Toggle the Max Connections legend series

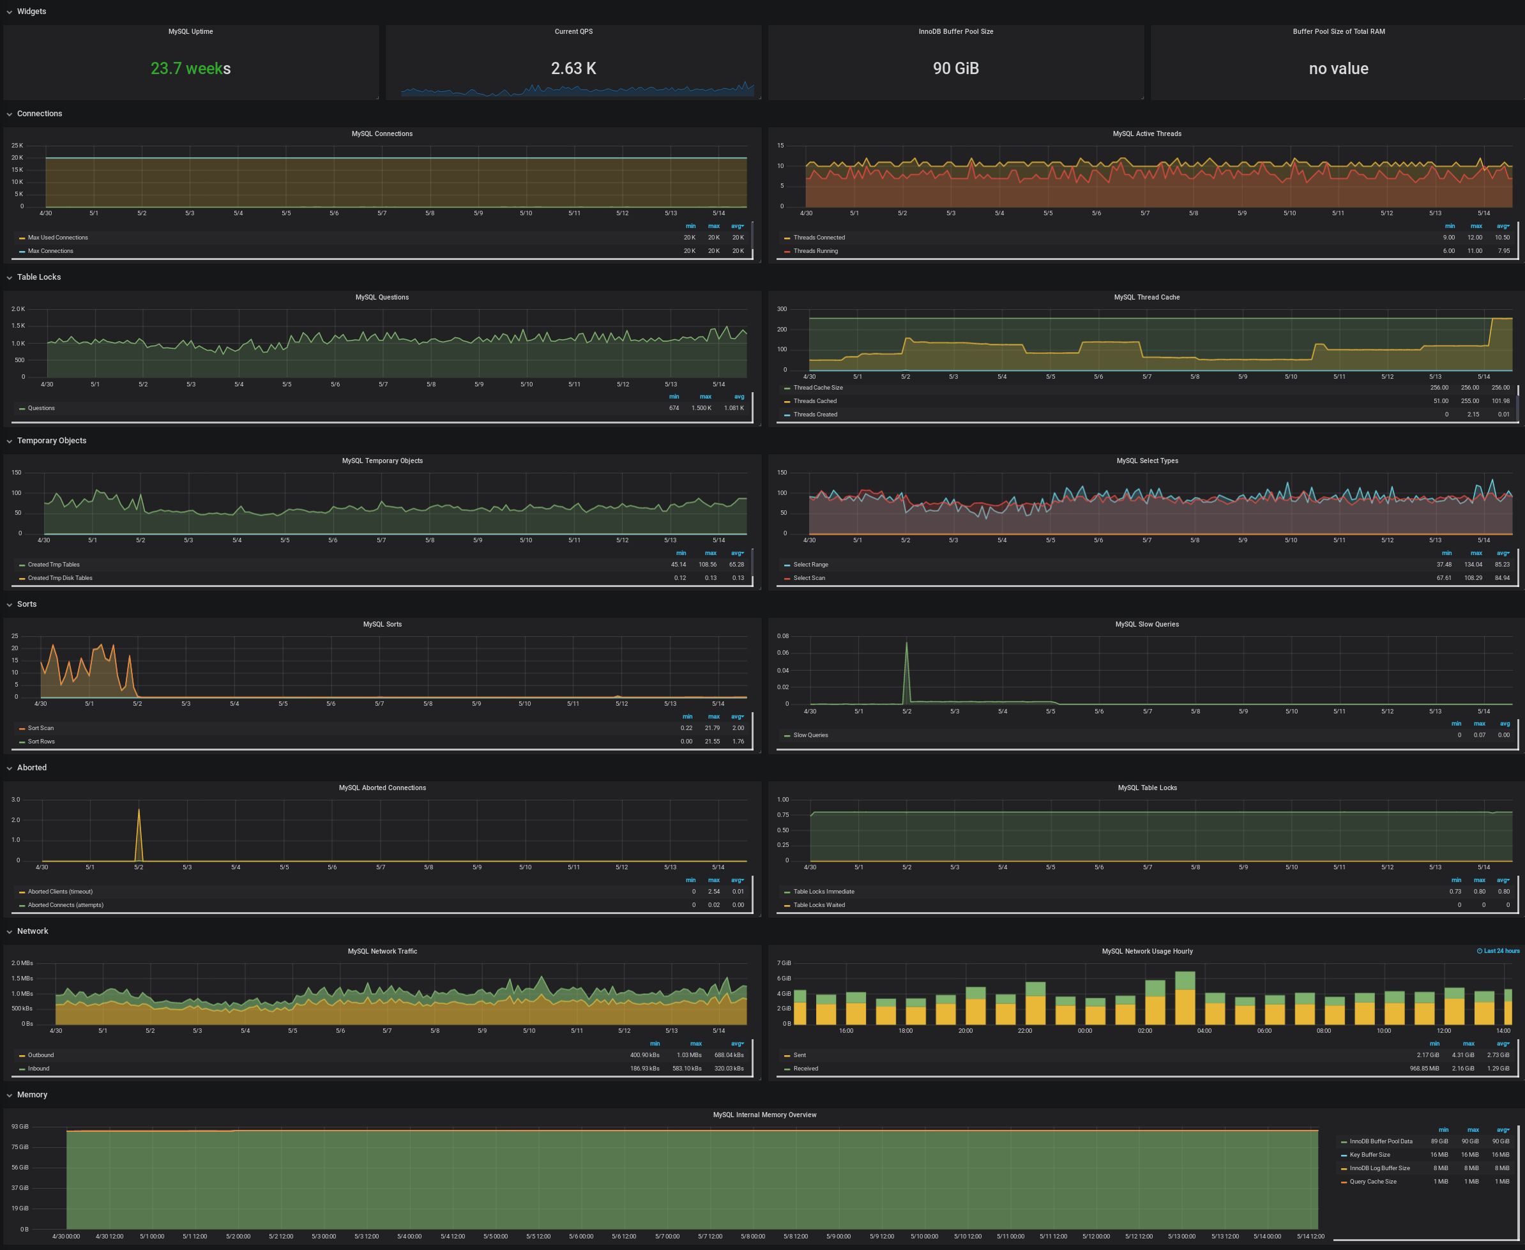(50, 250)
